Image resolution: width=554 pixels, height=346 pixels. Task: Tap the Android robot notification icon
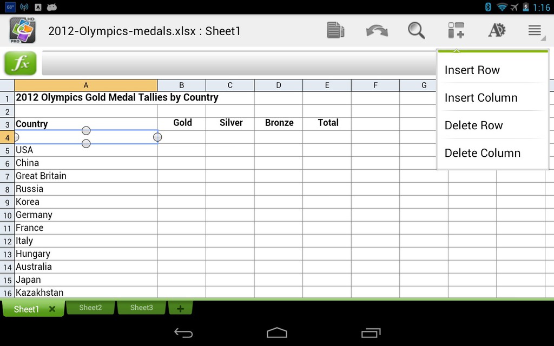tap(52, 6)
